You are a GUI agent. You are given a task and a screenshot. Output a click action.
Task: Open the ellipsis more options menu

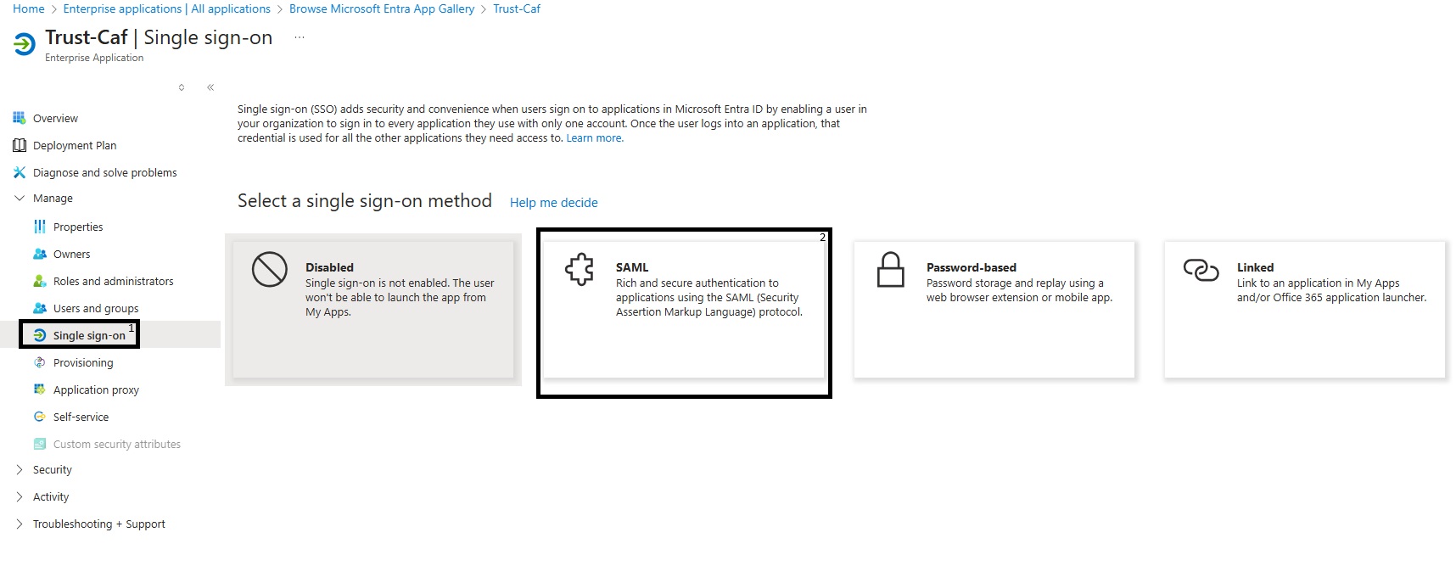coord(300,37)
